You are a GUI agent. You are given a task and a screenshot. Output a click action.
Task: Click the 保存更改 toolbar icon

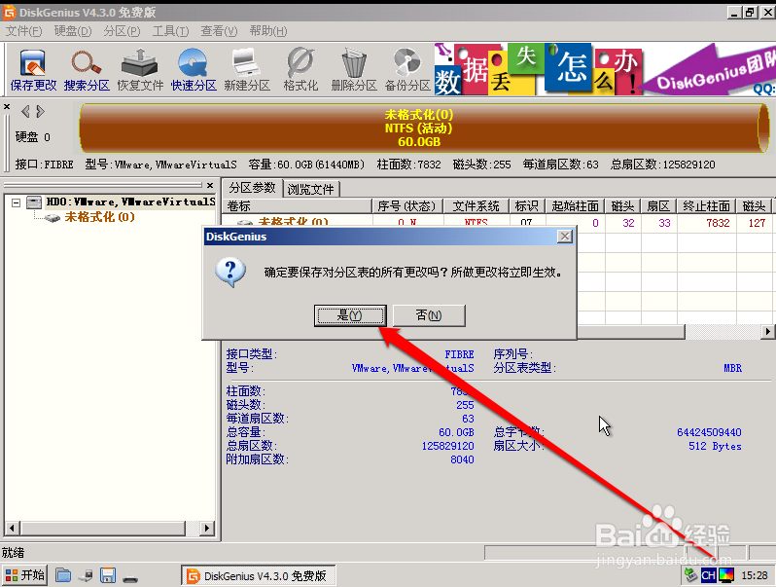click(x=33, y=70)
